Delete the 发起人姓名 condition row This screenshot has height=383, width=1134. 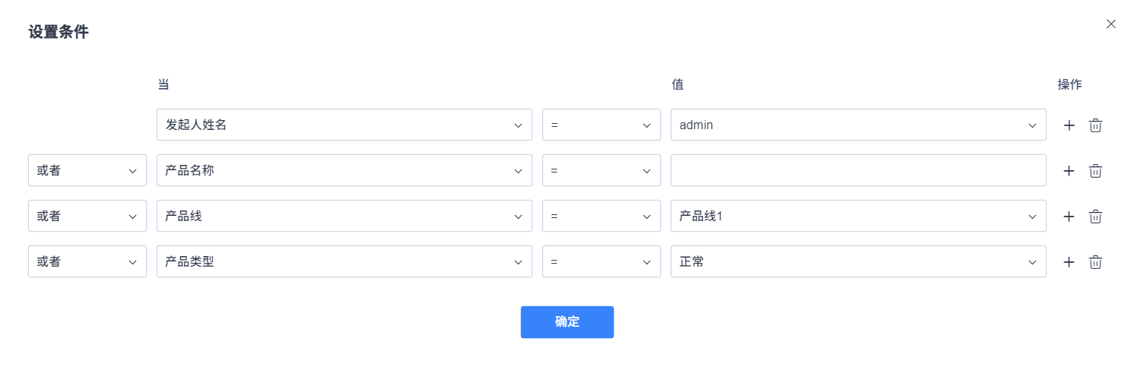[x=1095, y=125]
